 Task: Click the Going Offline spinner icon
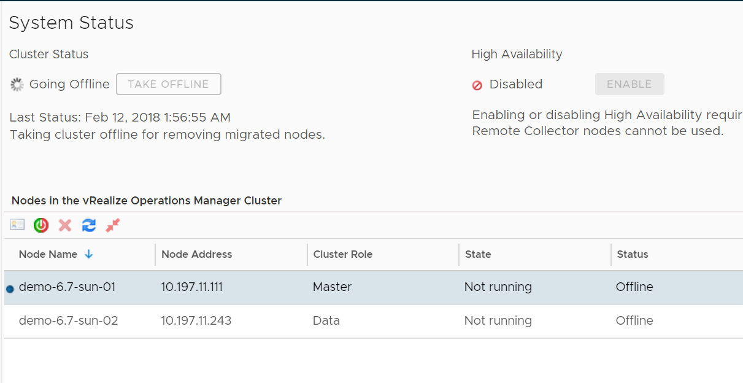pyautogui.click(x=17, y=85)
